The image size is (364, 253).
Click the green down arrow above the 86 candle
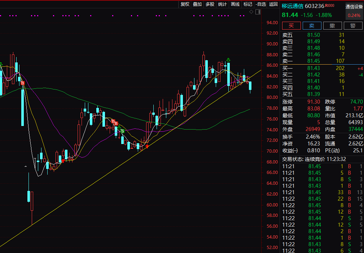[228, 60]
